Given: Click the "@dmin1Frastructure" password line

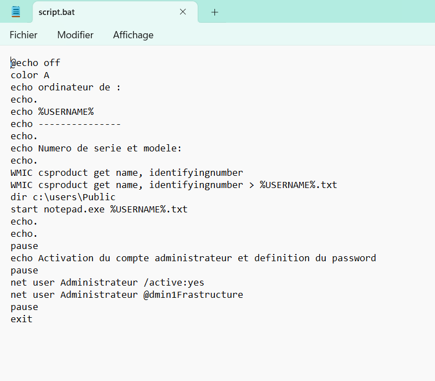Looking at the screenshot, I should click(126, 294).
